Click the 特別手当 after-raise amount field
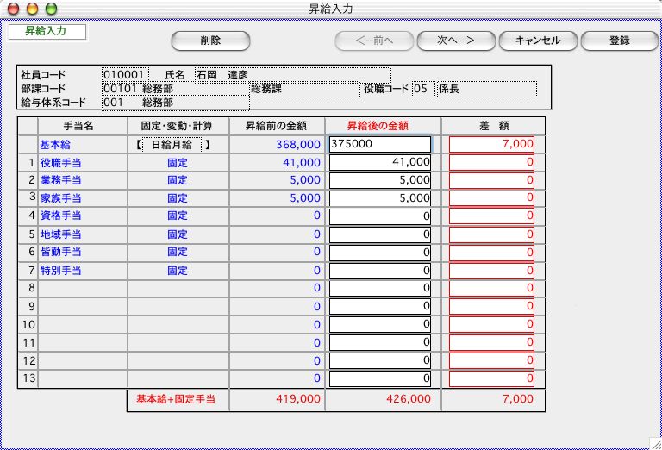The image size is (662, 450). pyautogui.click(x=379, y=270)
